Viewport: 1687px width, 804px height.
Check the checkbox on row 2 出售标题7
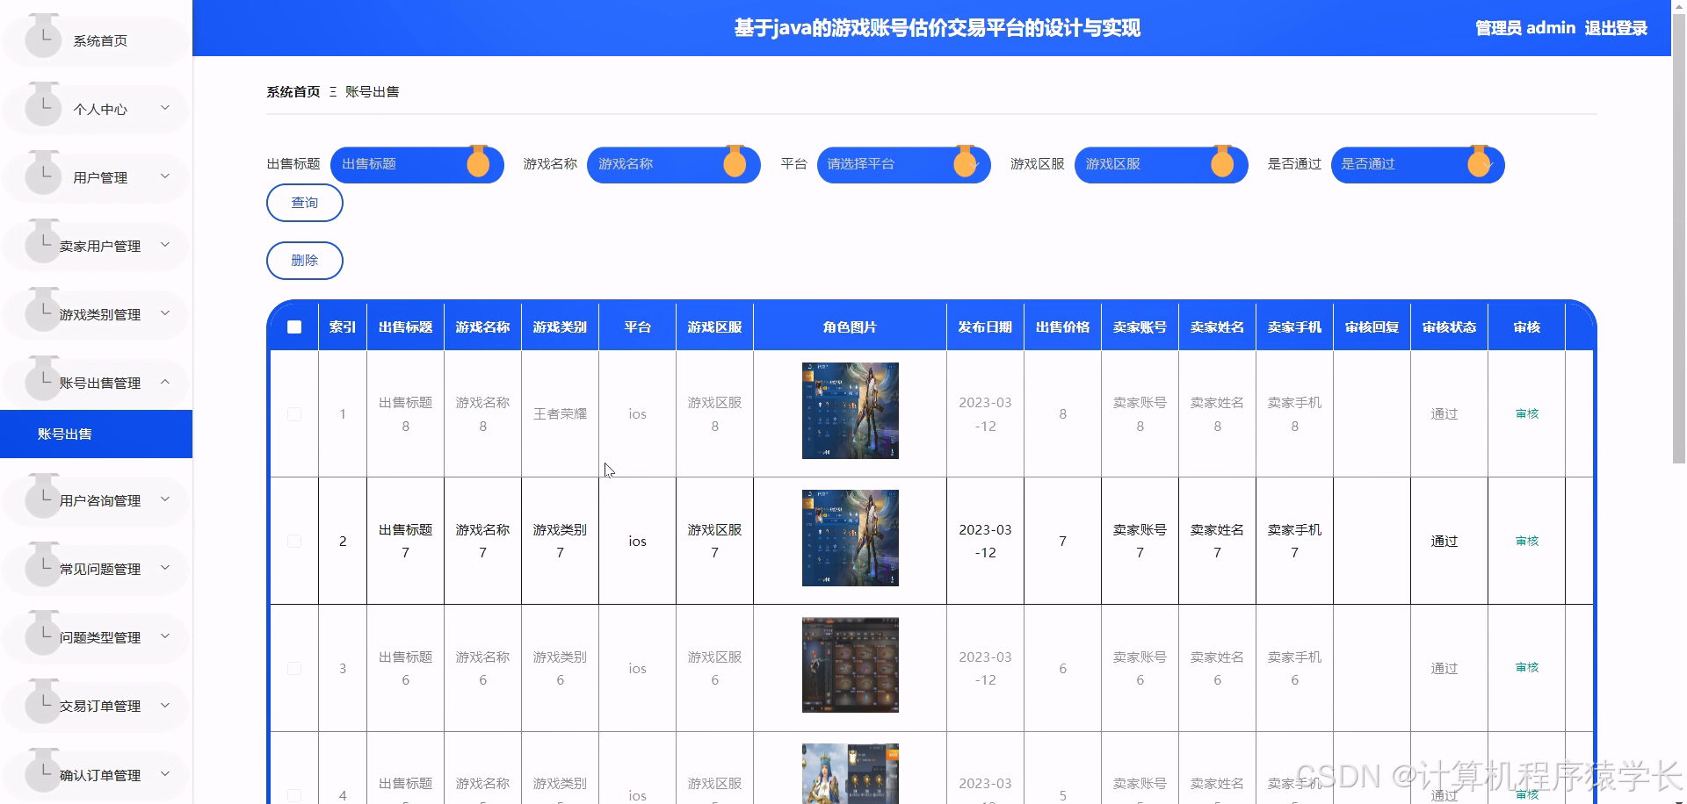(x=294, y=541)
